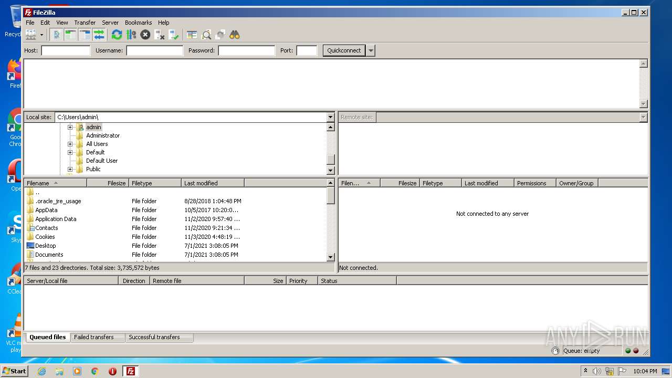This screenshot has height=378, width=672.
Task: Click volume icon in system tray
Action: (x=596, y=371)
